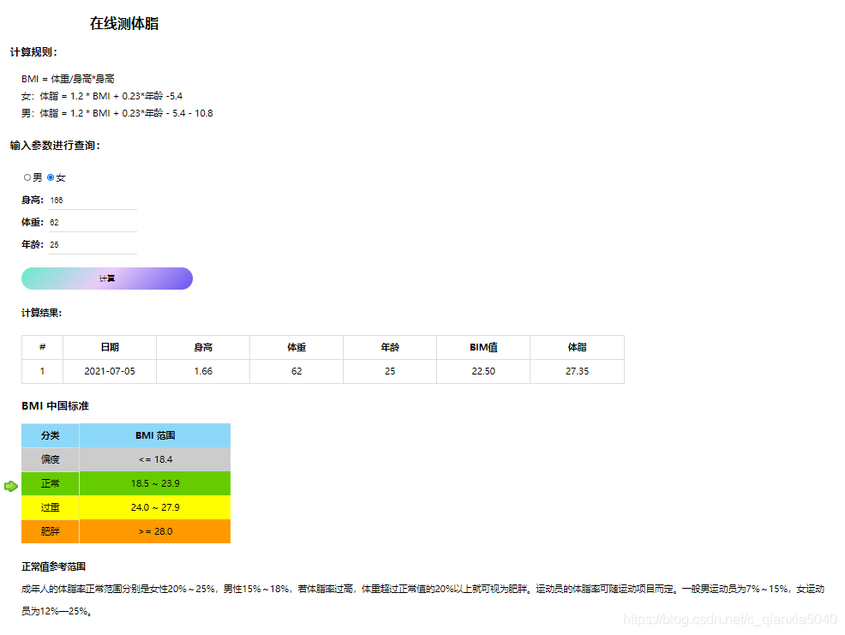Image resolution: width=845 pixels, height=635 pixels.
Task: Click the female body fat formula line
Action: coord(102,96)
